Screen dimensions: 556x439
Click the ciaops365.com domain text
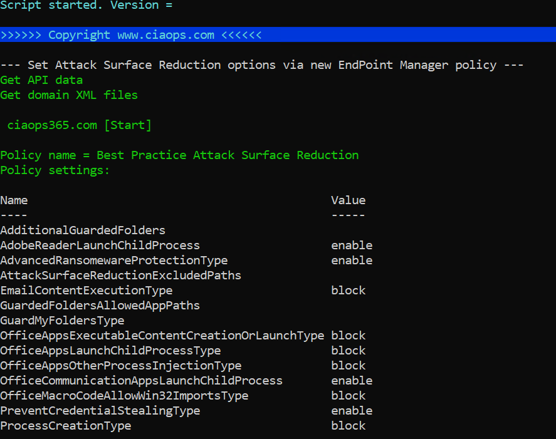pyautogui.click(x=52, y=125)
